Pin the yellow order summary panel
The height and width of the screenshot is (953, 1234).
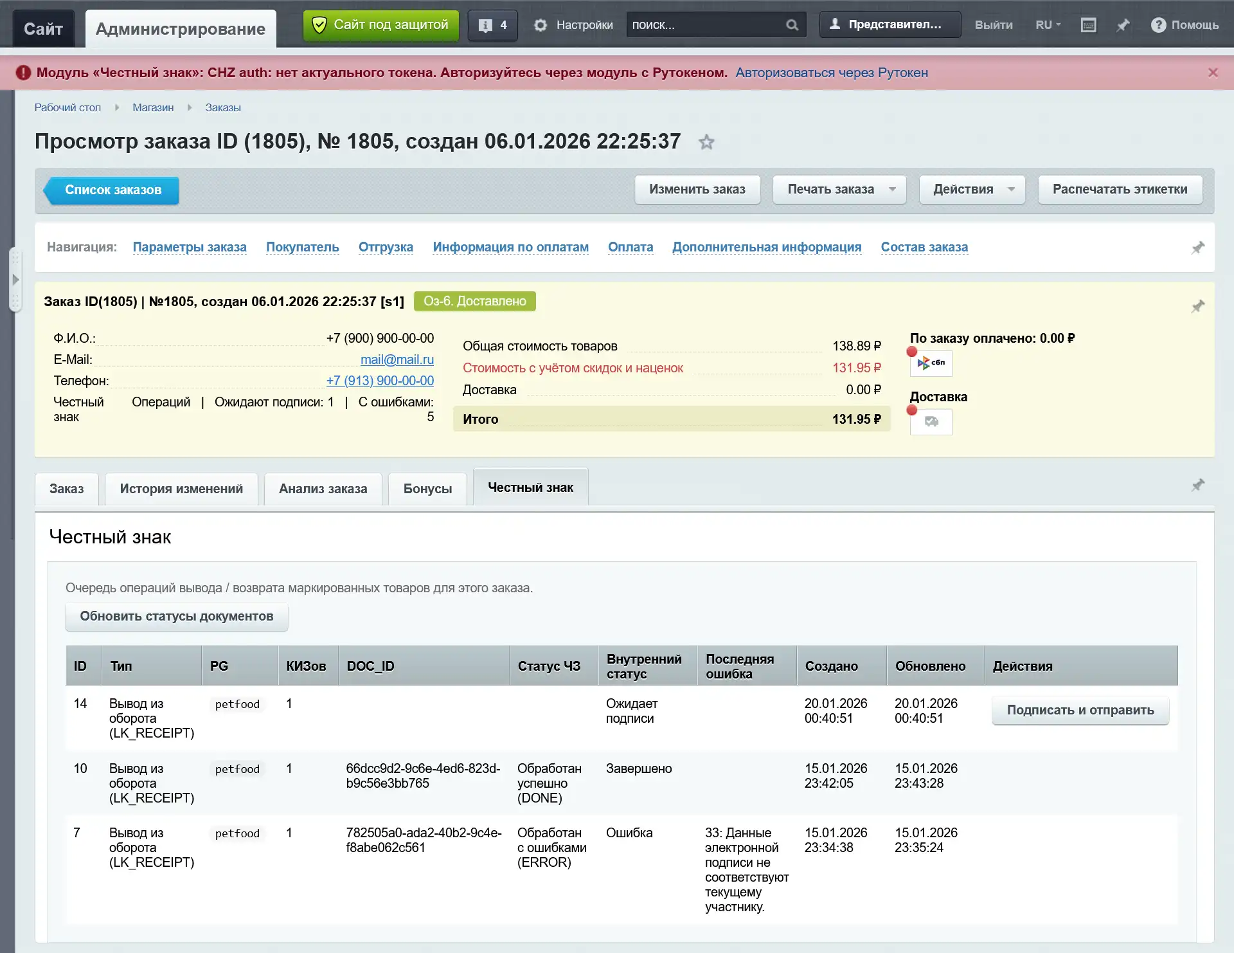click(1197, 306)
